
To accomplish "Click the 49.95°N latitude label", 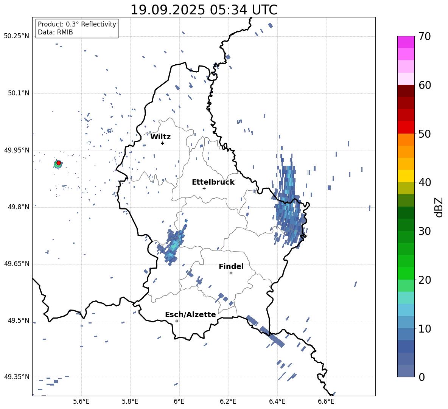I will 17,150.
